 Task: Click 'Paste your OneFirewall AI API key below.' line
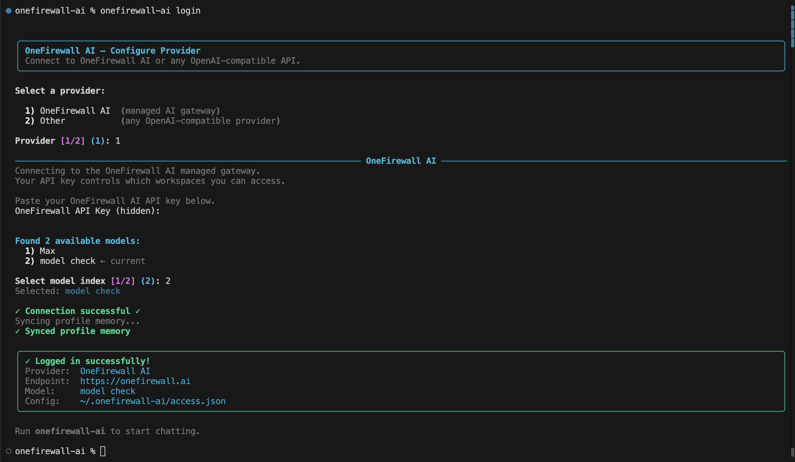tap(115, 201)
